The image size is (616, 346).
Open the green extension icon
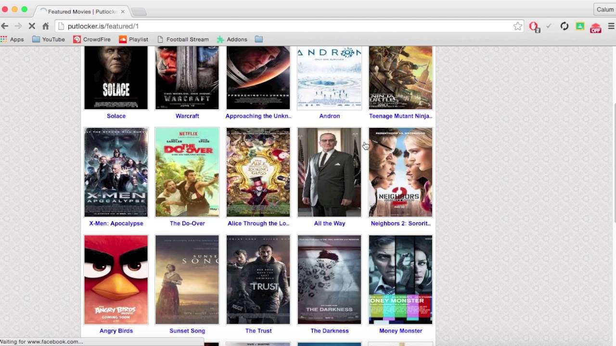580,26
